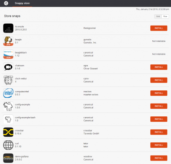The image size is (171, 164).
Task: Install the crossbar snap
Action: coord(159,132)
